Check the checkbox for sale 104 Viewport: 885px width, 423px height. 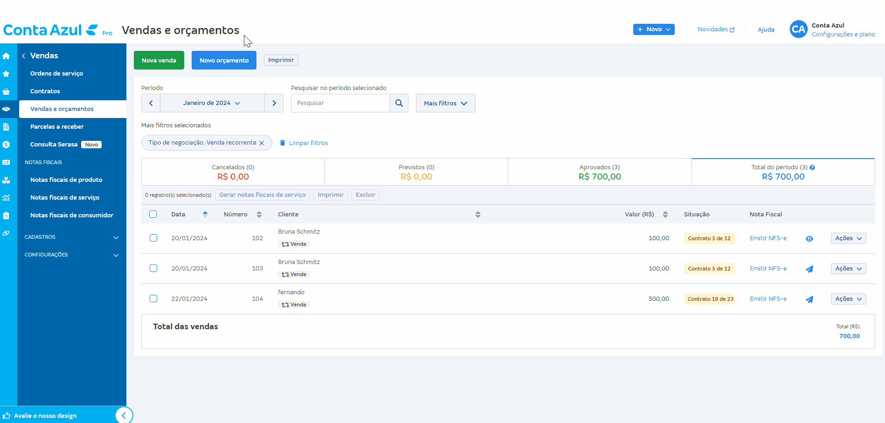pyautogui.click(x=153, y=298)
